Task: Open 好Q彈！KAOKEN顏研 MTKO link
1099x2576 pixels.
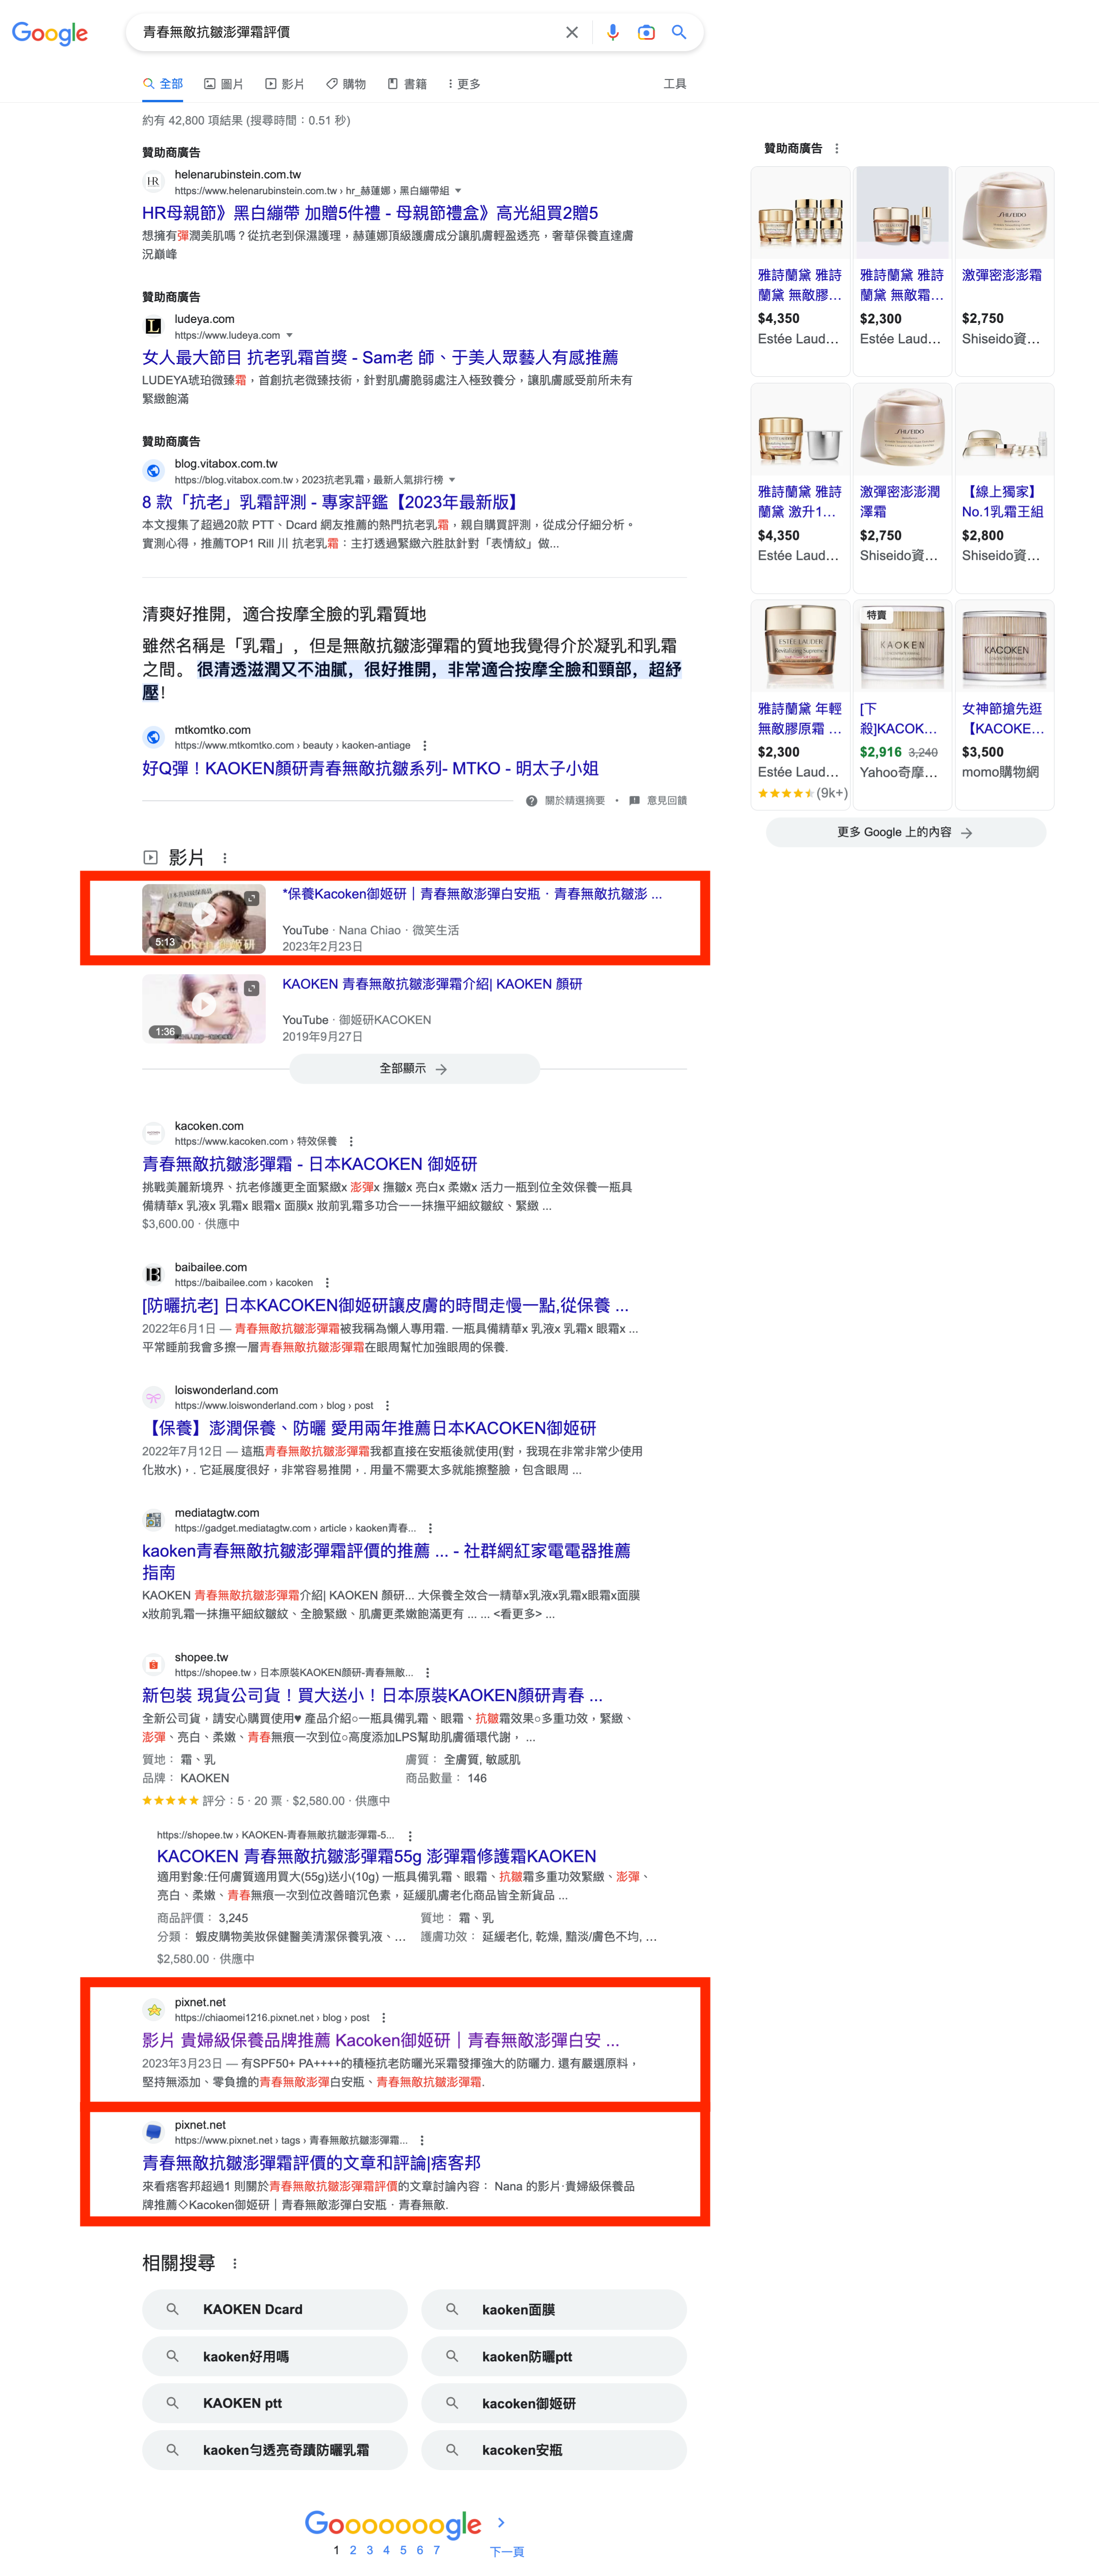Action: [x=370, y=768]
